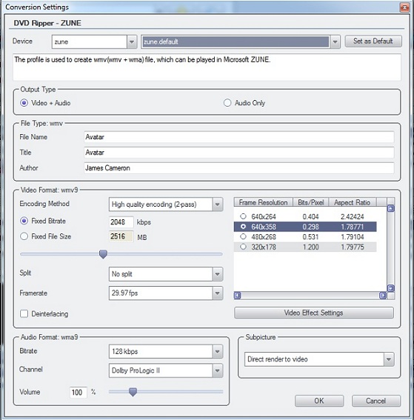Click the video bitrate slider handle

tap(103, 254)
